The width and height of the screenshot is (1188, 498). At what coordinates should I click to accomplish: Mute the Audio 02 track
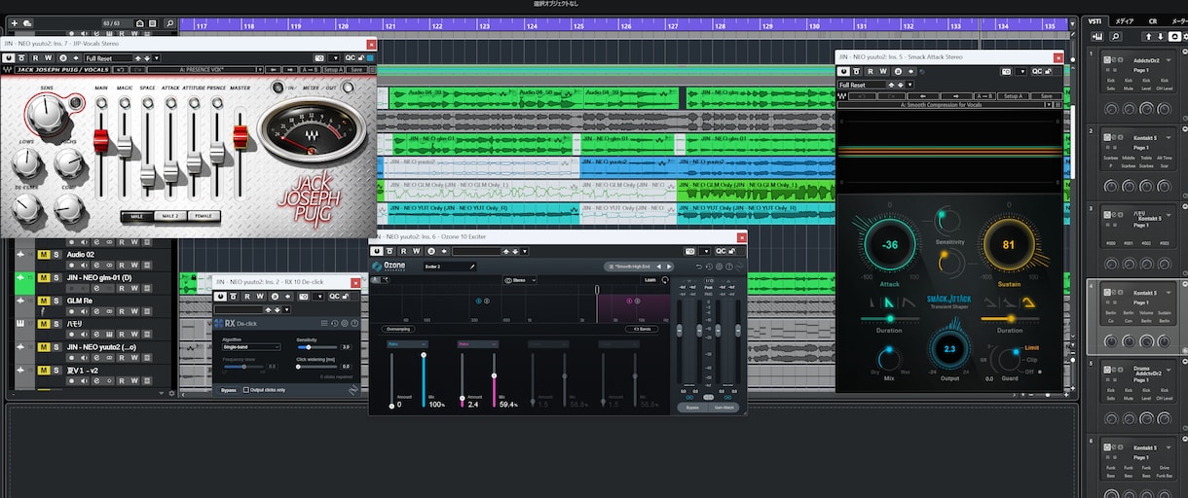point(43,254)
